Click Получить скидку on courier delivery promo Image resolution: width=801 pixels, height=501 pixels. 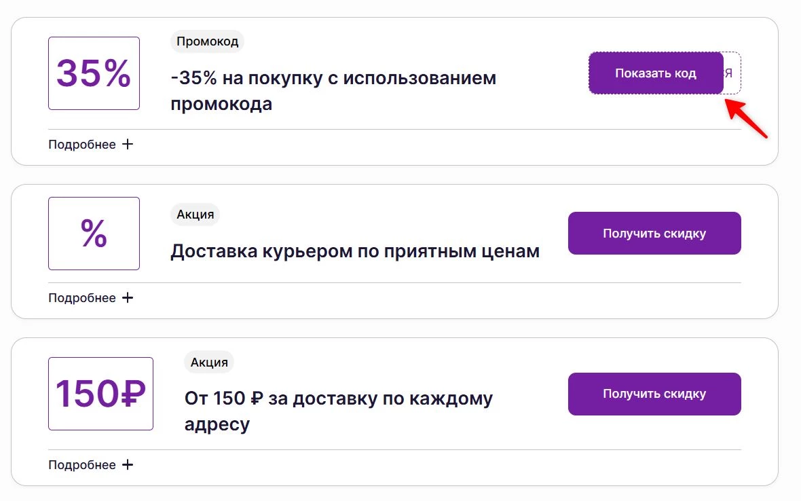click(654, 233)
